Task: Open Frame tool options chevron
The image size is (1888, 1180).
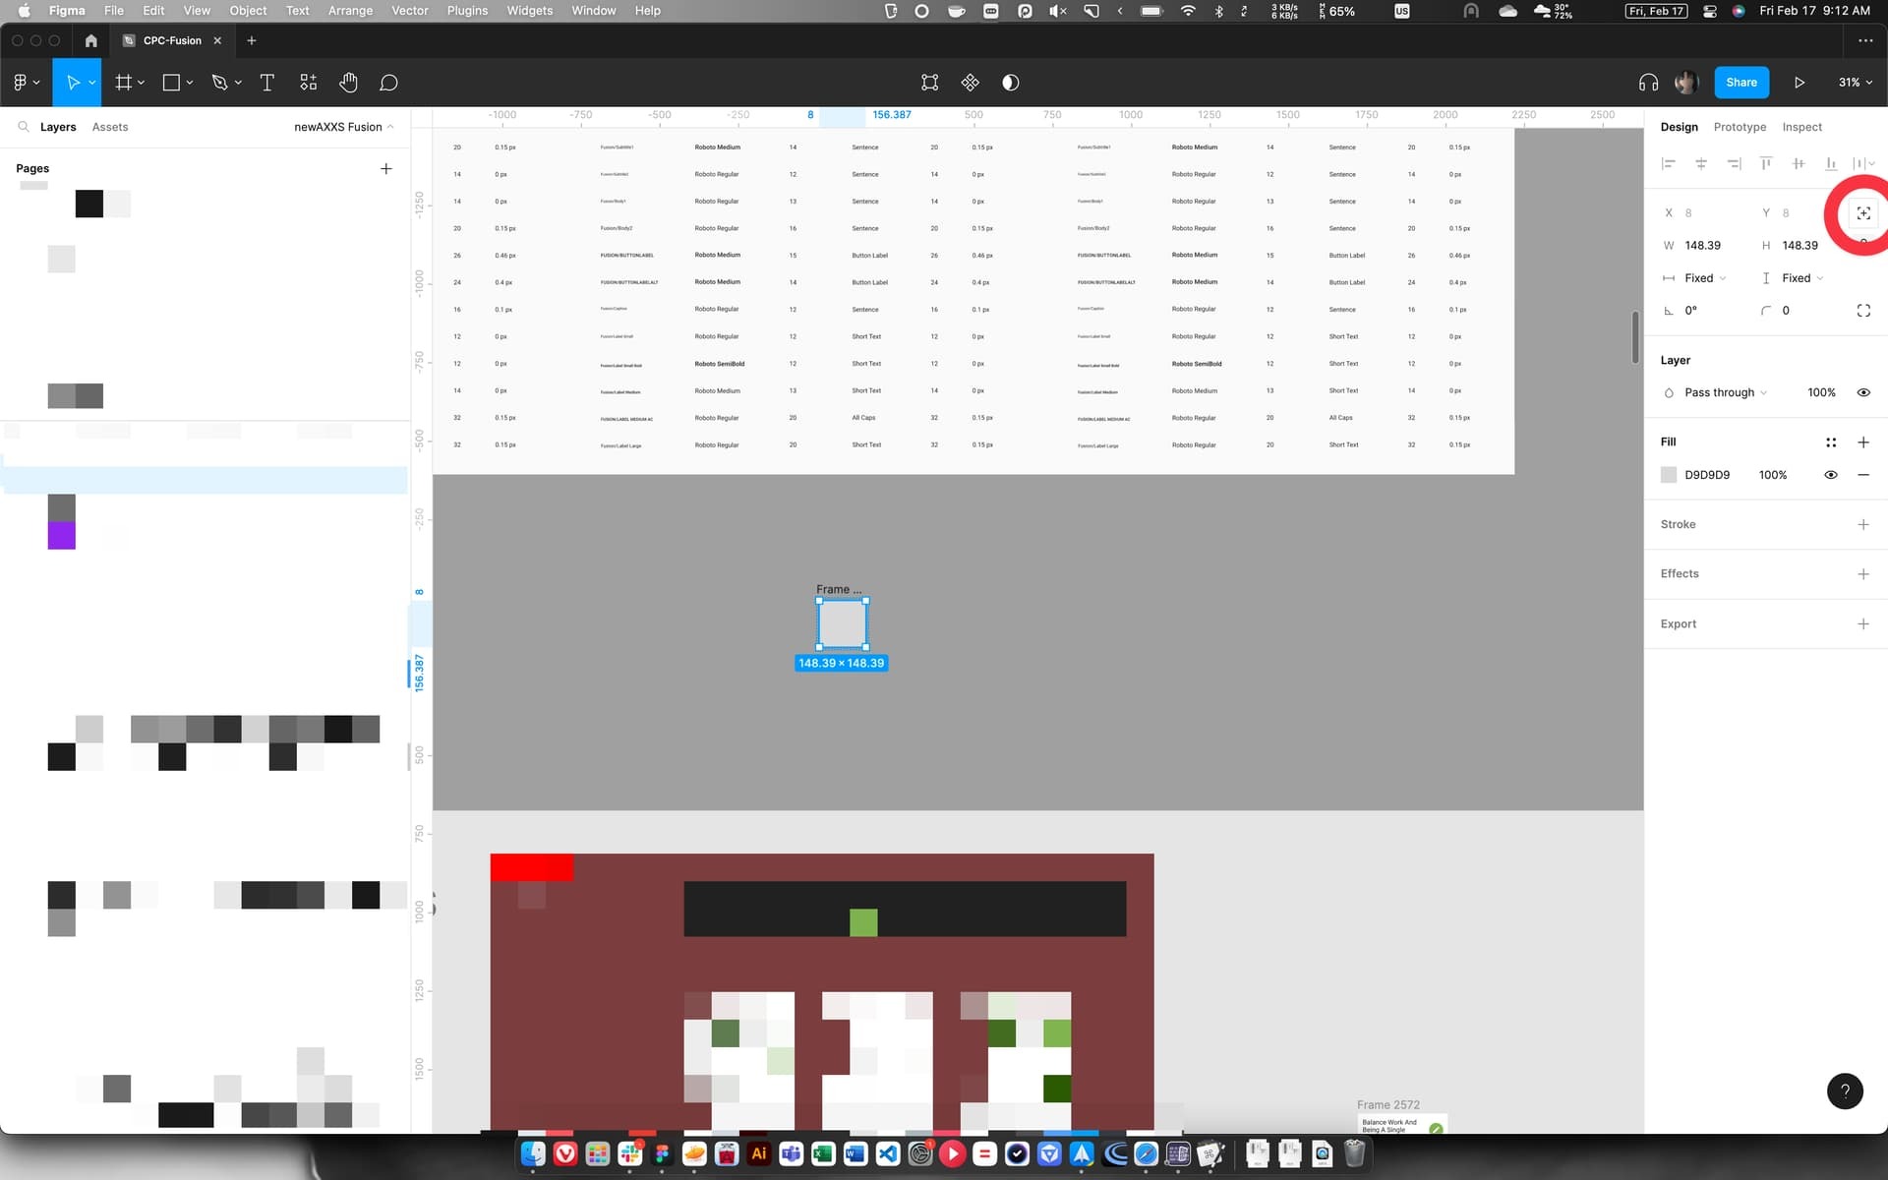Action: click(142, 83)
